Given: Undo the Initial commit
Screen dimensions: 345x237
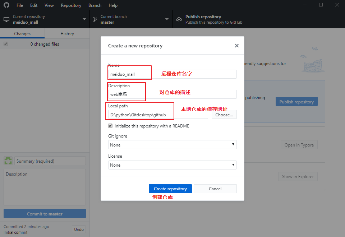Looking at the screenshot, I should point(79,229).
